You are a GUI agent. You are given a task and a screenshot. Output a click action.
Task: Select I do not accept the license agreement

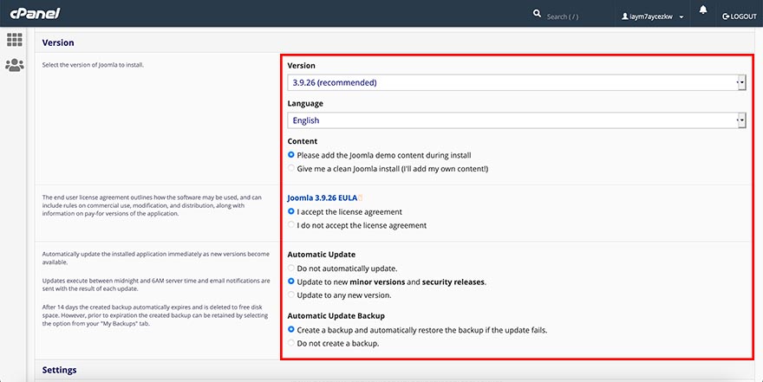pyautogui.click(x=291, y=224)
